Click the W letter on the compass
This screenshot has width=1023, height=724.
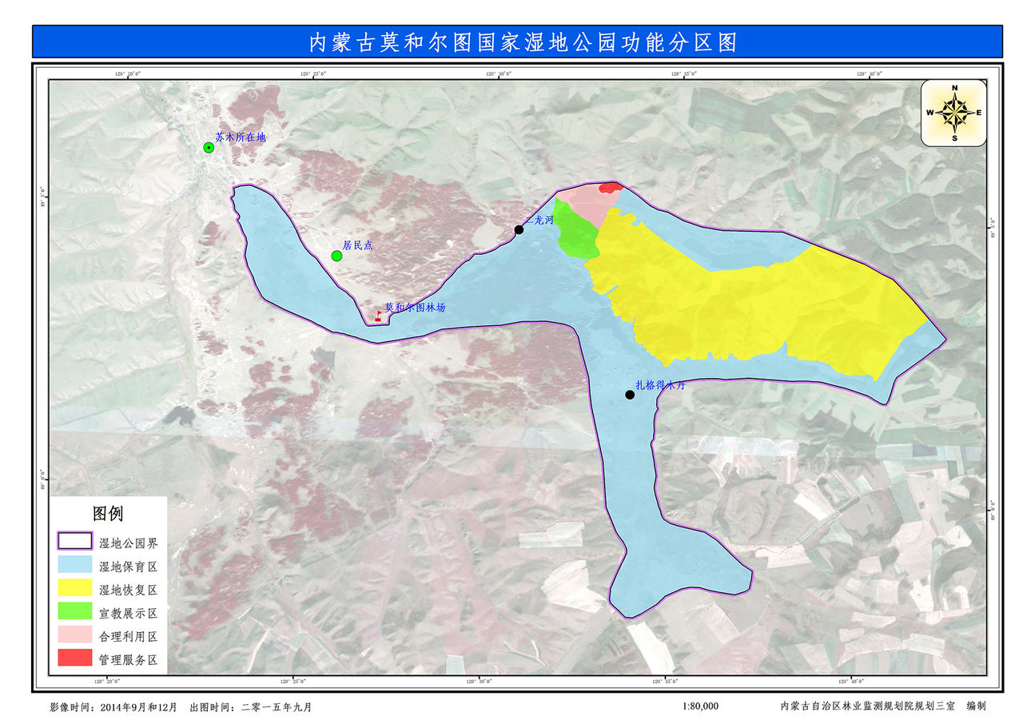(x=930, y=113)
